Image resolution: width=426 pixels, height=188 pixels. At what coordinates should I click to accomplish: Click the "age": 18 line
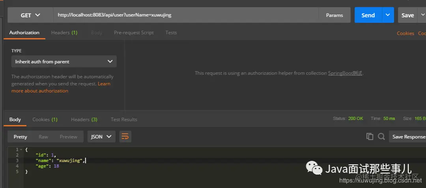point(47,166)
